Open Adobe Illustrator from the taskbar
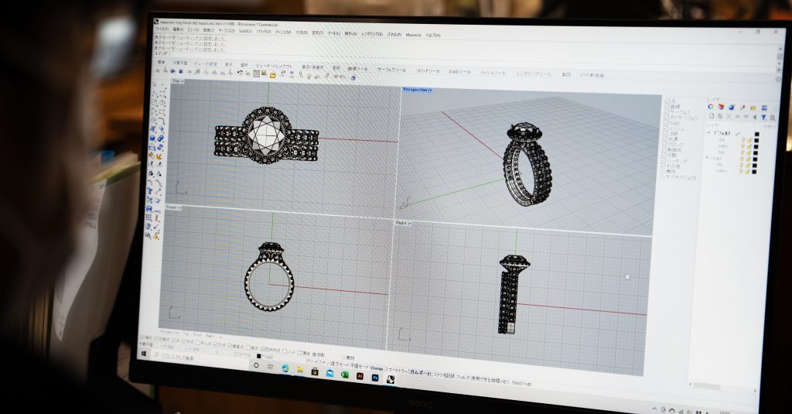792x414 pixels. click(x=360, y=375)
